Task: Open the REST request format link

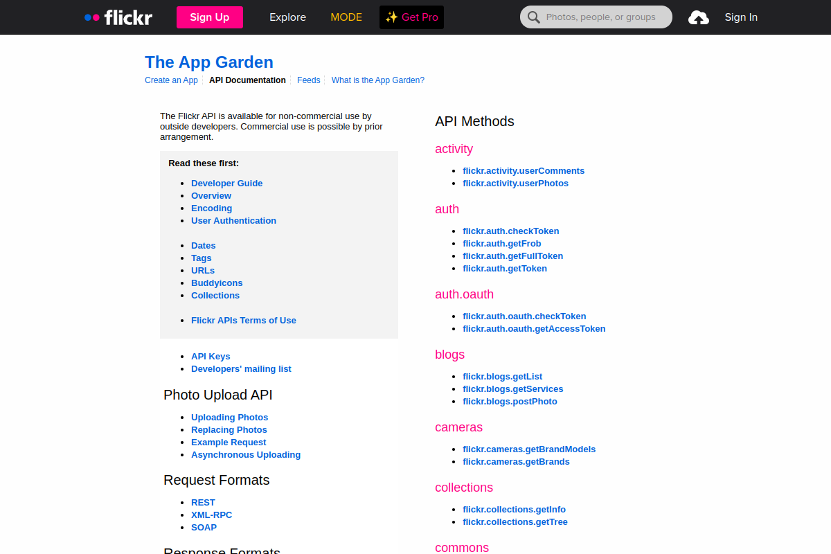Action: click(203, 503)
